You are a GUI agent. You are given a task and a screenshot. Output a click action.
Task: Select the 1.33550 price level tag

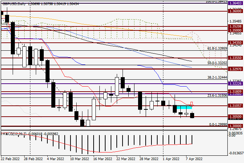[235, 58]
